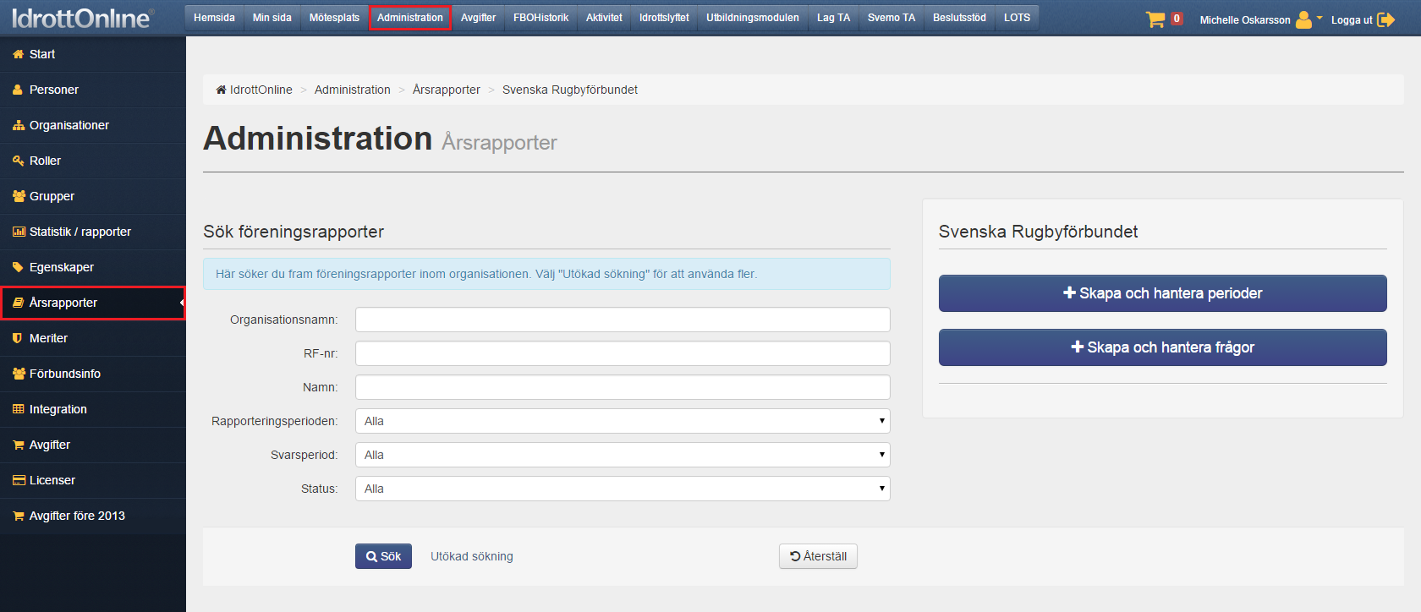Open the Rapporteringsperioden dropdown
The height and width of the screenshot is (612, 1421).
click(x=623, y=421)
